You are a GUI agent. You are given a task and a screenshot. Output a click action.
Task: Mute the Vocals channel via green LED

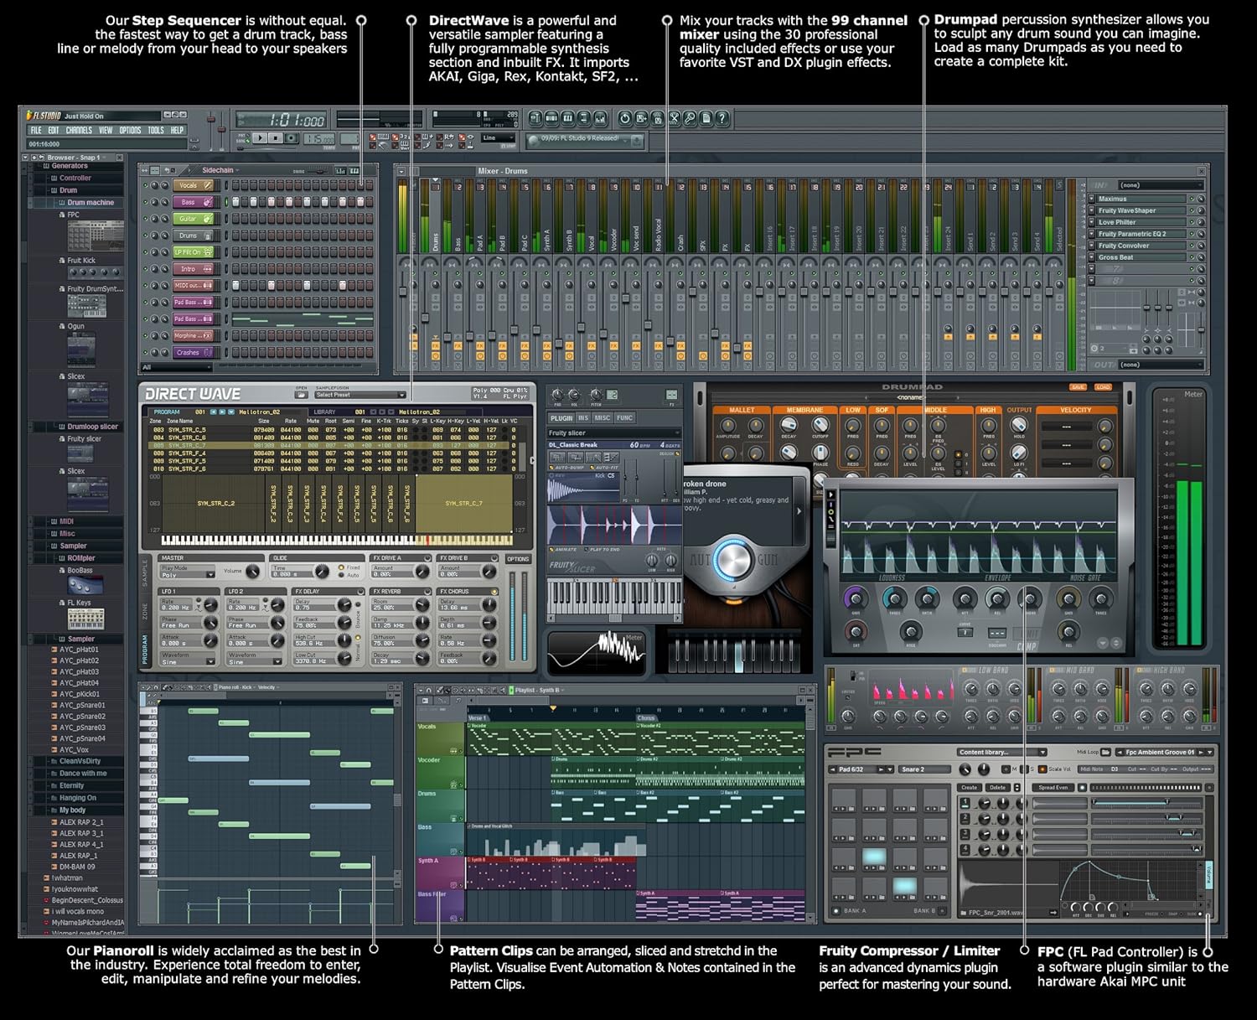pyautogui.click(x=145, y=186)
